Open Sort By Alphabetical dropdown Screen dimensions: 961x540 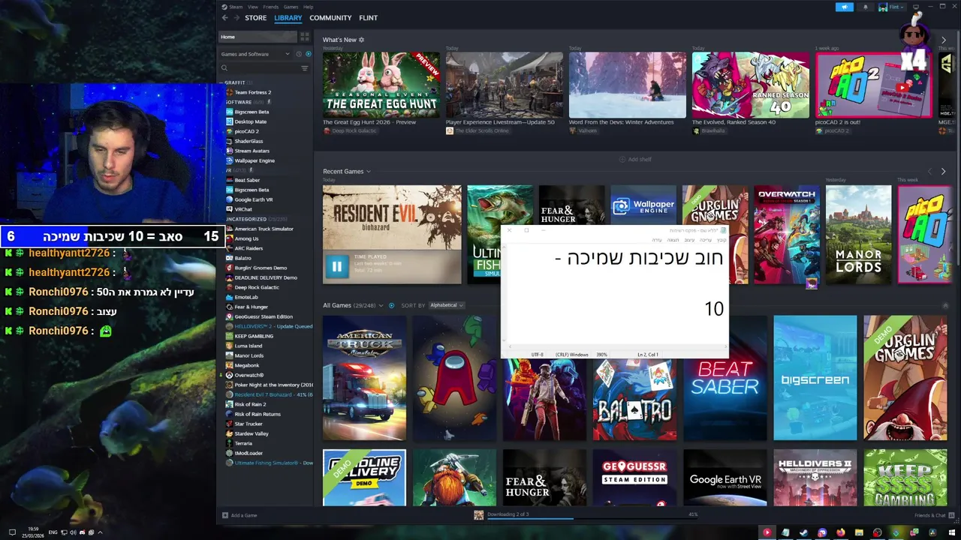click(446, 305)
